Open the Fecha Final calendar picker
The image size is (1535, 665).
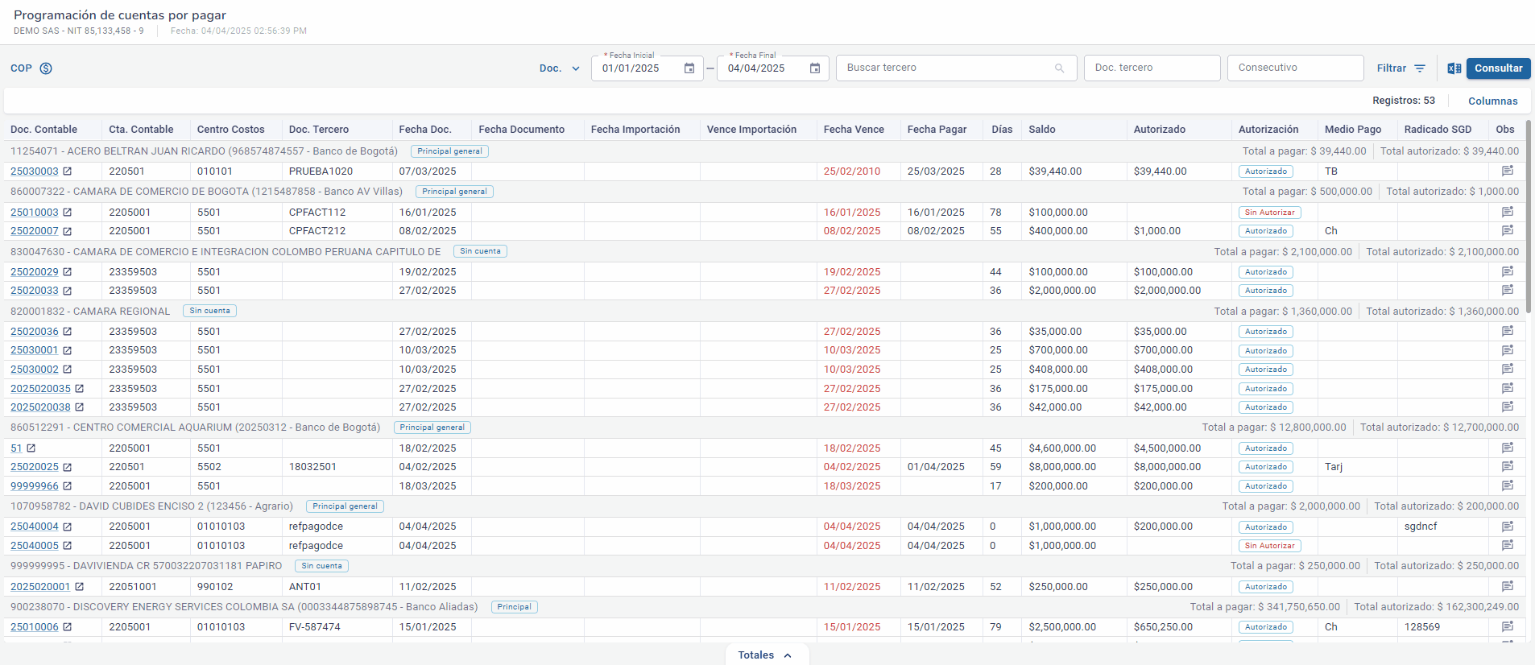[815, 68]
